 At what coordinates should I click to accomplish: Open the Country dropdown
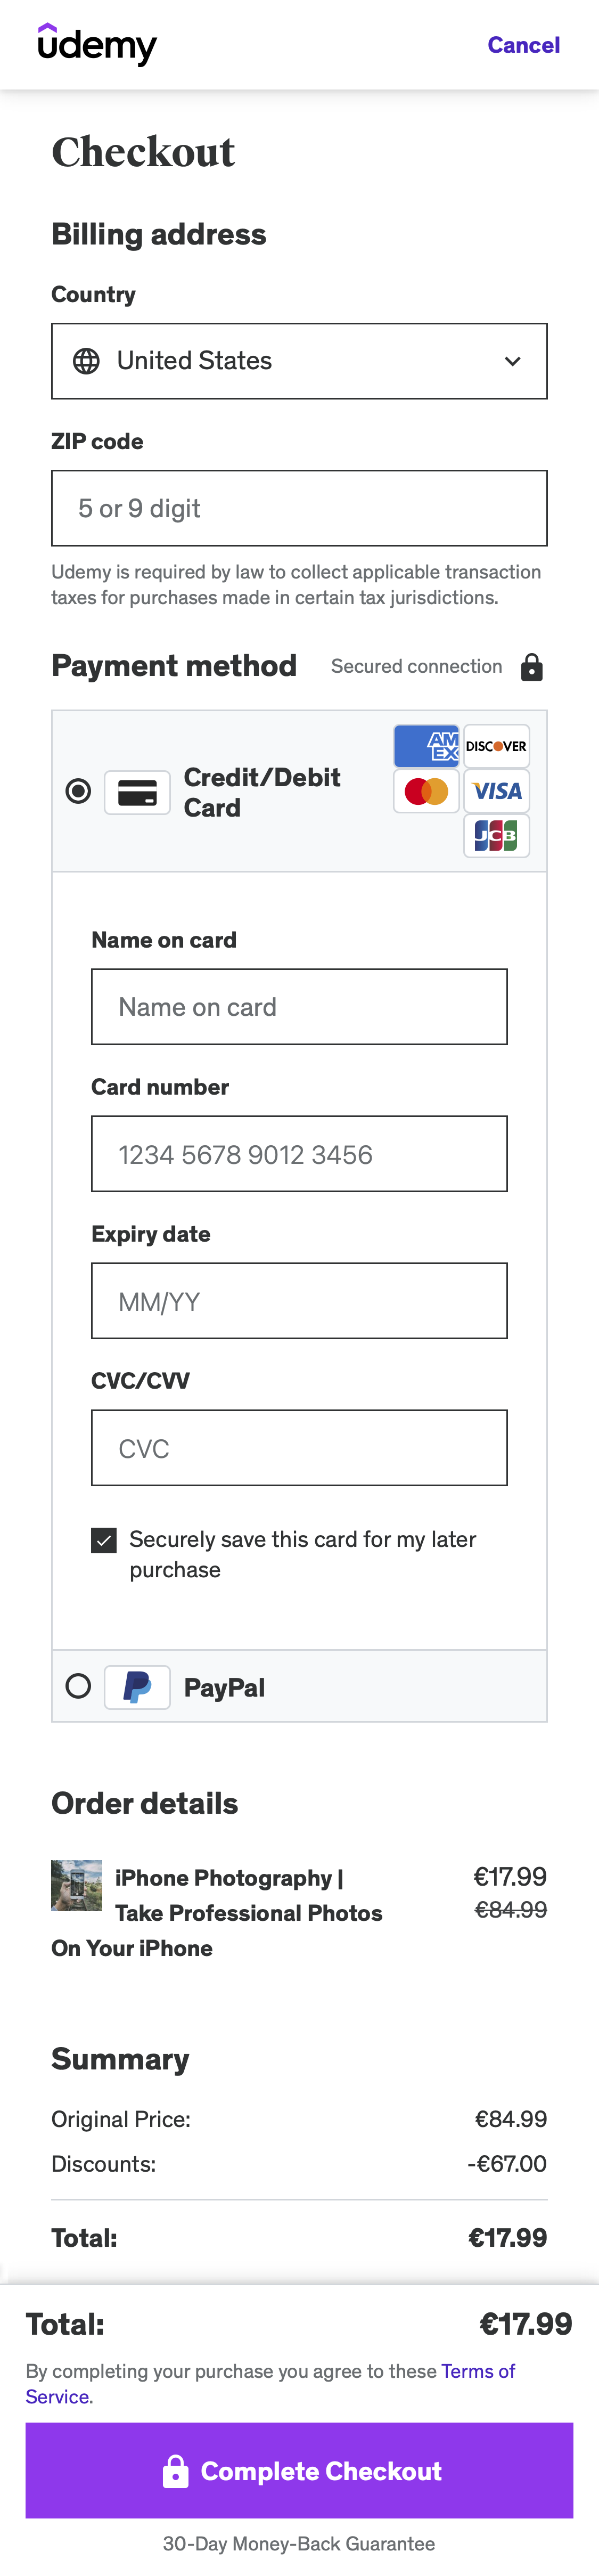pyautogui.click(x=299, y=361)
